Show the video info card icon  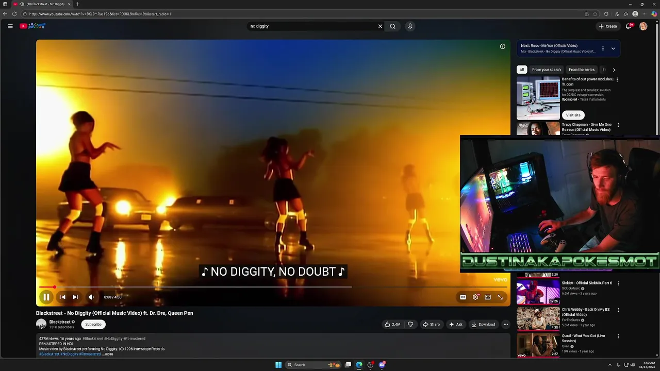click(503, 46)
